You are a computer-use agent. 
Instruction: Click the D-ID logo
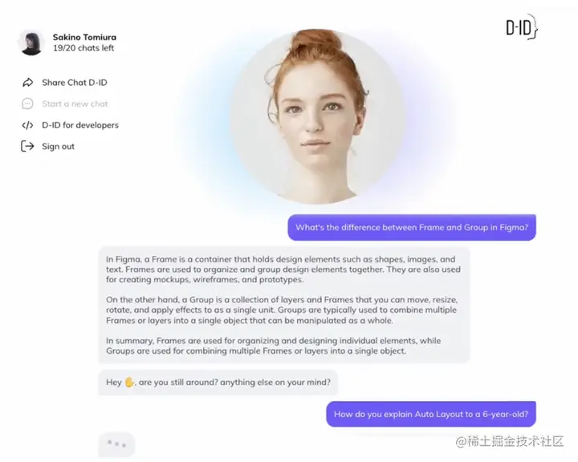(x=522, y=27)
